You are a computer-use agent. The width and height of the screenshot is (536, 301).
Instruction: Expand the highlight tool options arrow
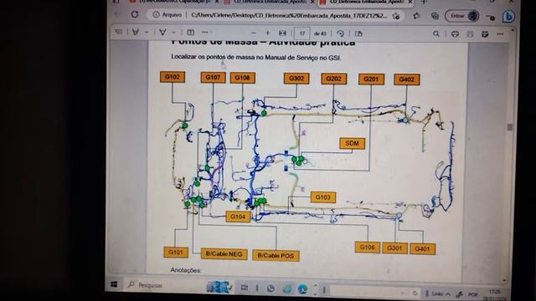(x=174, y=33)
